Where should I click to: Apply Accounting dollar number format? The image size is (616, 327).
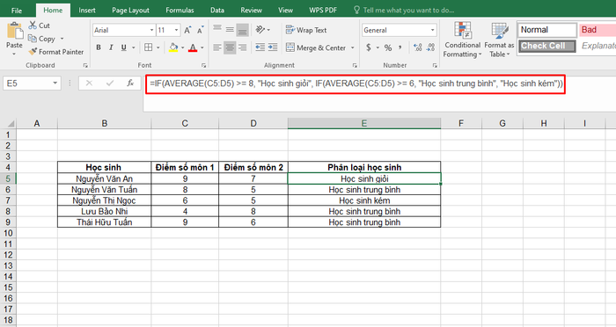tap(369, 47)
